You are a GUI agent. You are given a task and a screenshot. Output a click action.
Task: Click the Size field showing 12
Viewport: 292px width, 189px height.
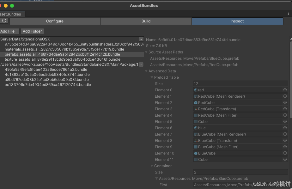tap(240, 83)
